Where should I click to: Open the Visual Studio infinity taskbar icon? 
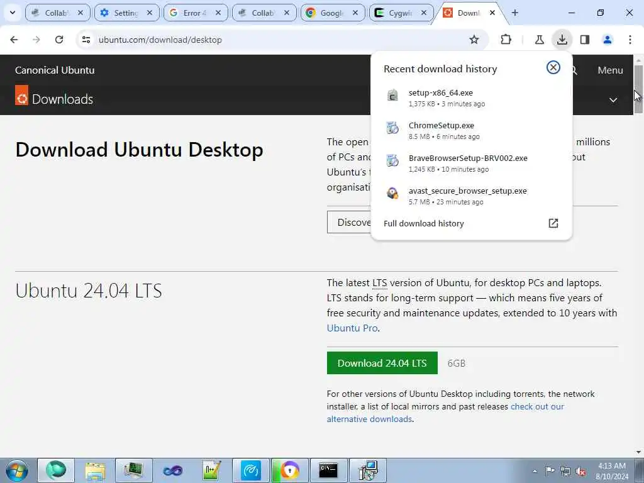click(x=172, y=470)
